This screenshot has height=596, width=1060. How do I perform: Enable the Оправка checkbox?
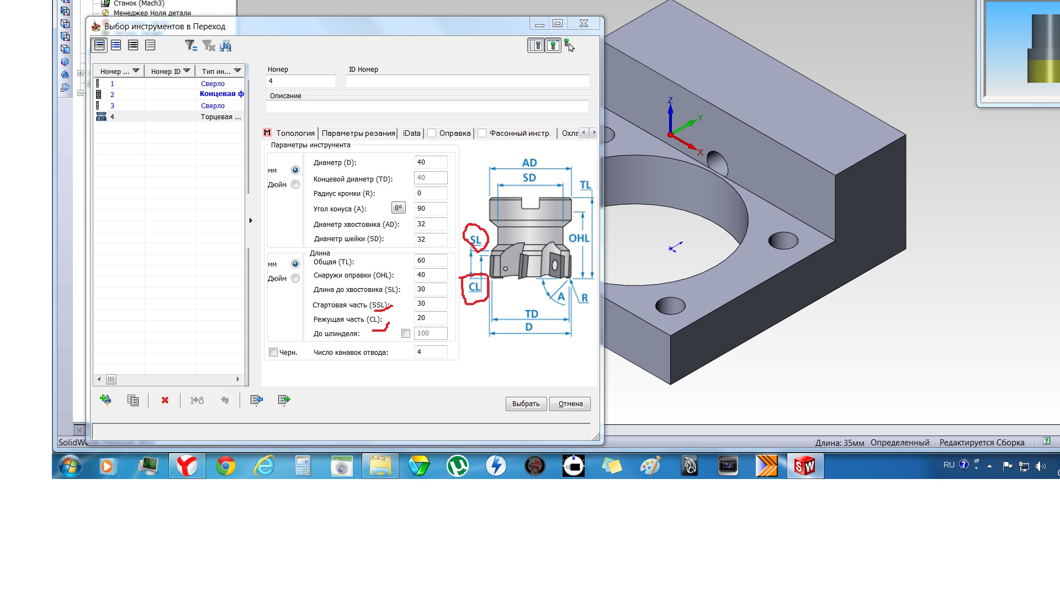tap(432, 133)
